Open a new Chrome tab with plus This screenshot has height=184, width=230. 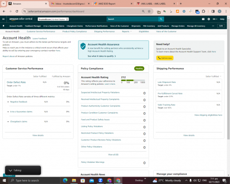coord(181,4)
